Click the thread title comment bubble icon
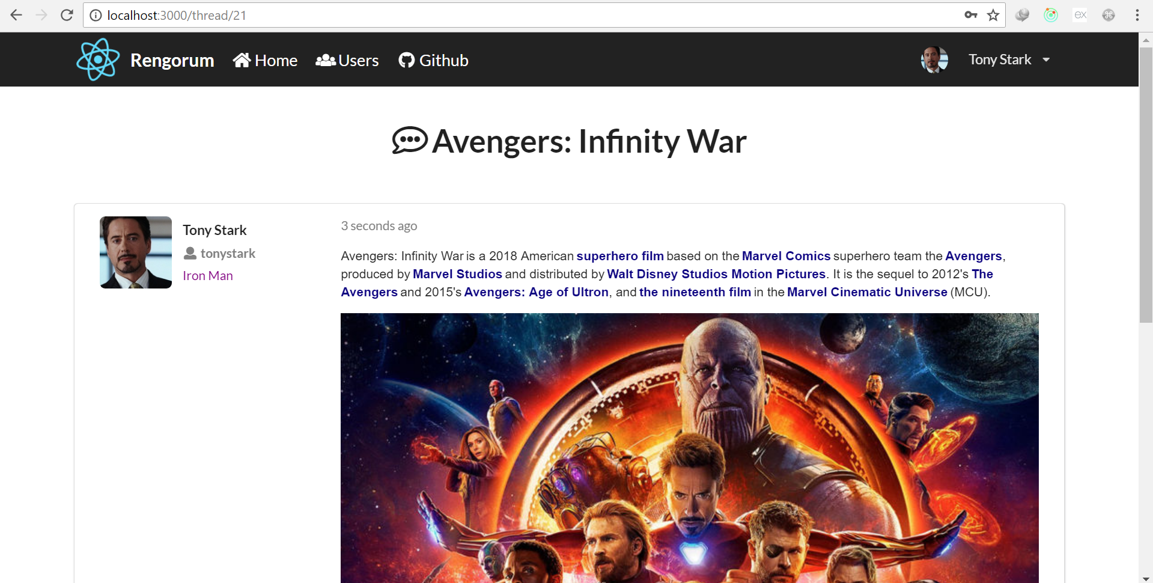This screenshot has height=583, width=1153. point(410,141)
